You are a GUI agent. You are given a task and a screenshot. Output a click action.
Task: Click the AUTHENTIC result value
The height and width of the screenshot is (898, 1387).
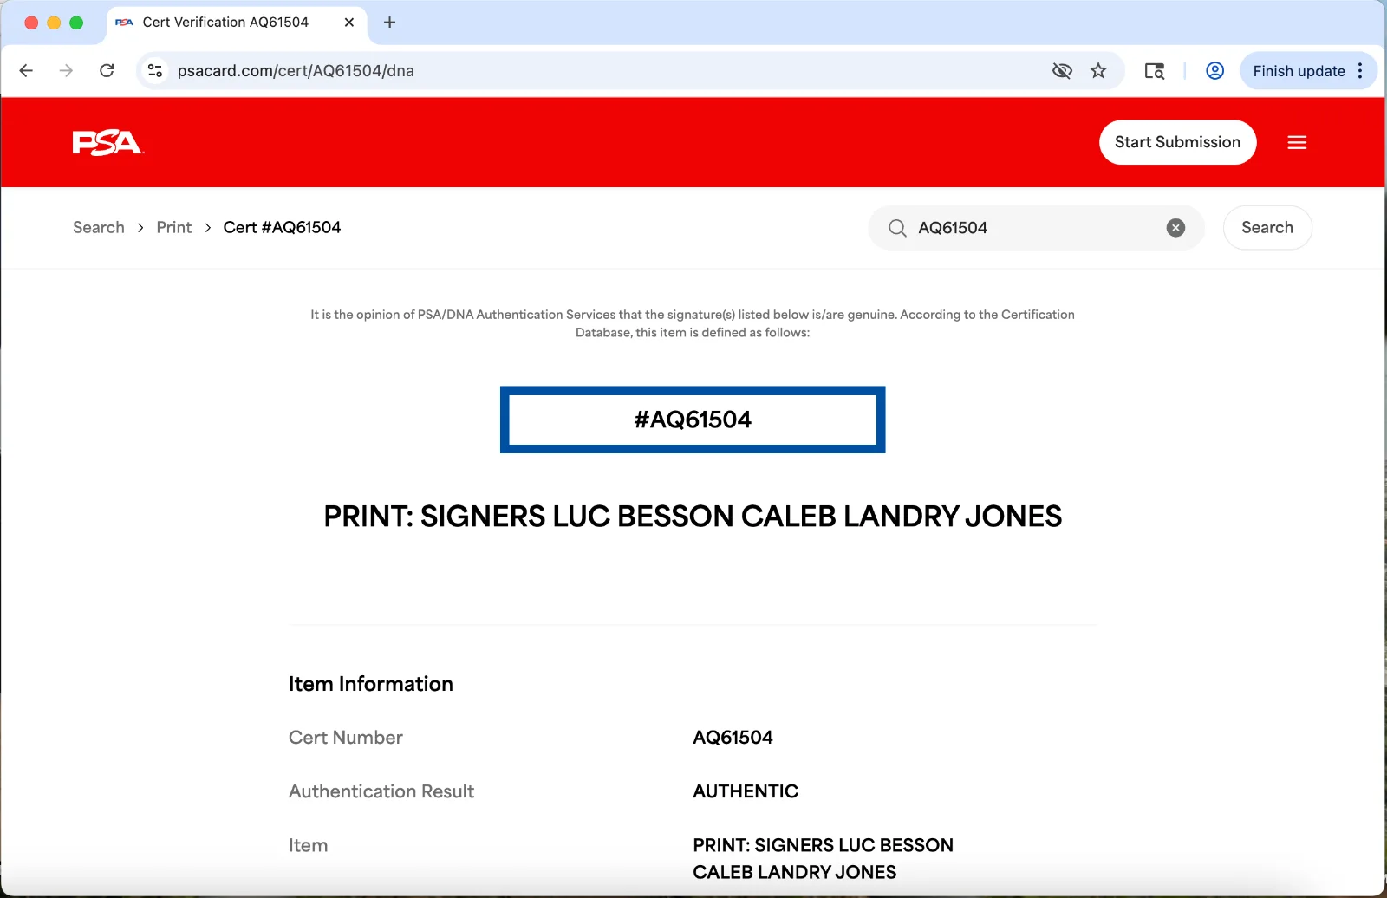[x=746, y=791]
